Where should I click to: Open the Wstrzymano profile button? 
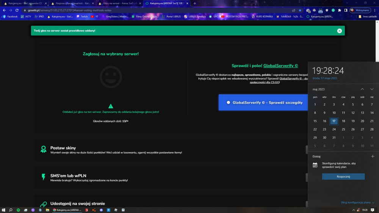360,10
